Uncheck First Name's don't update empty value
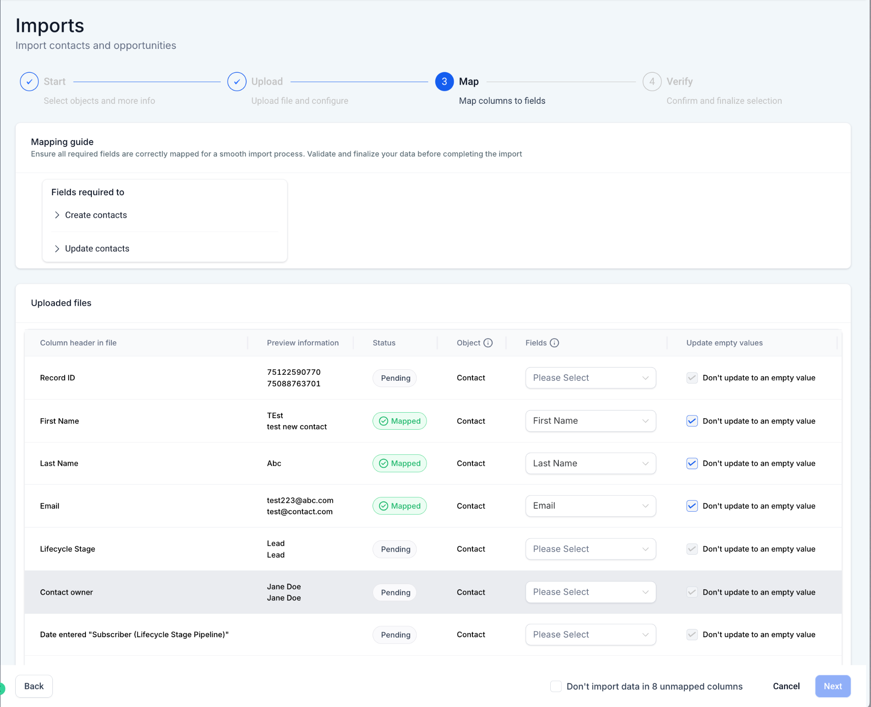The height and width of the screenshot is (707, 871). point(692,421)
